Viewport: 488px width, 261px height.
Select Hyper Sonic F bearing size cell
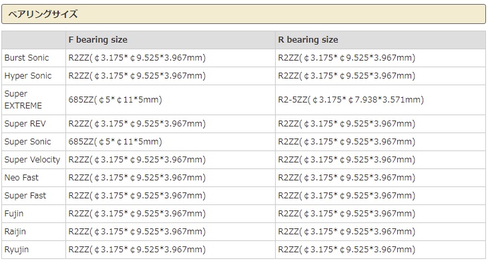170,76
